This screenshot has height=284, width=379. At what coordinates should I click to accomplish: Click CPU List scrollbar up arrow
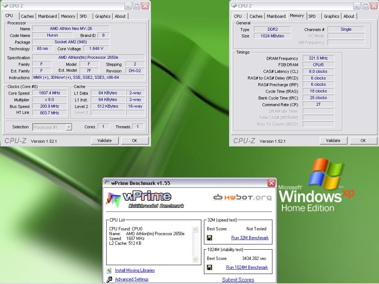coord(195,229)
